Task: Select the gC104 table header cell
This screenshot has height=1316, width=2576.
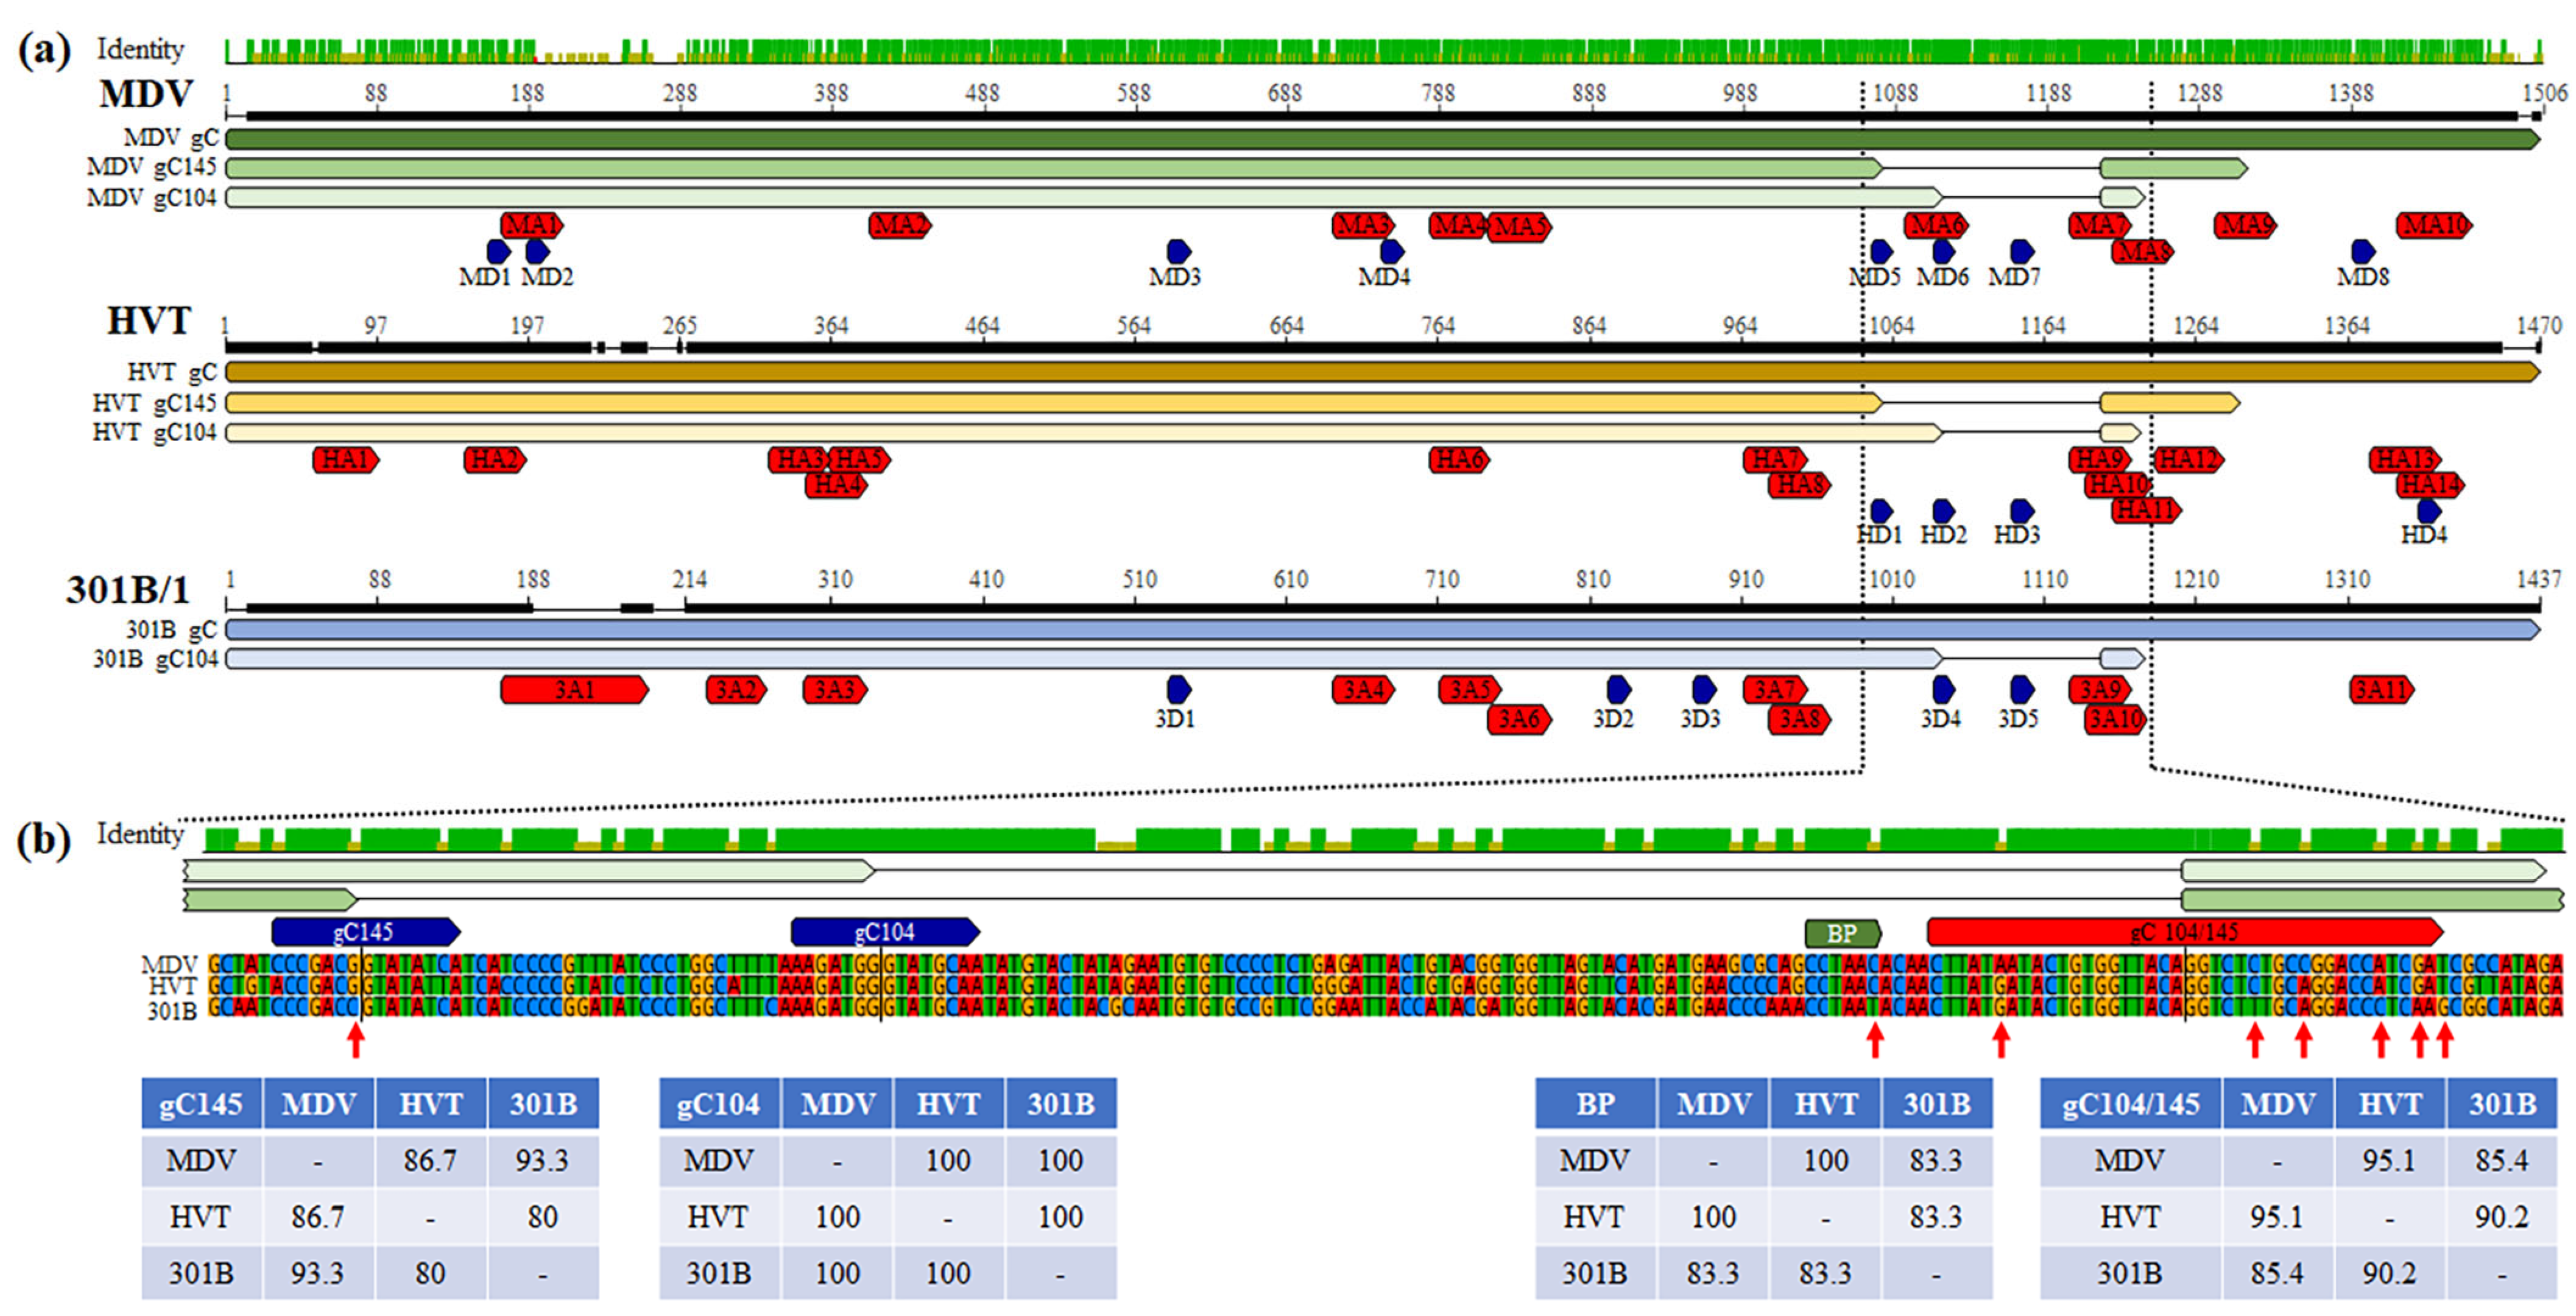Action: pos(719,1104)
